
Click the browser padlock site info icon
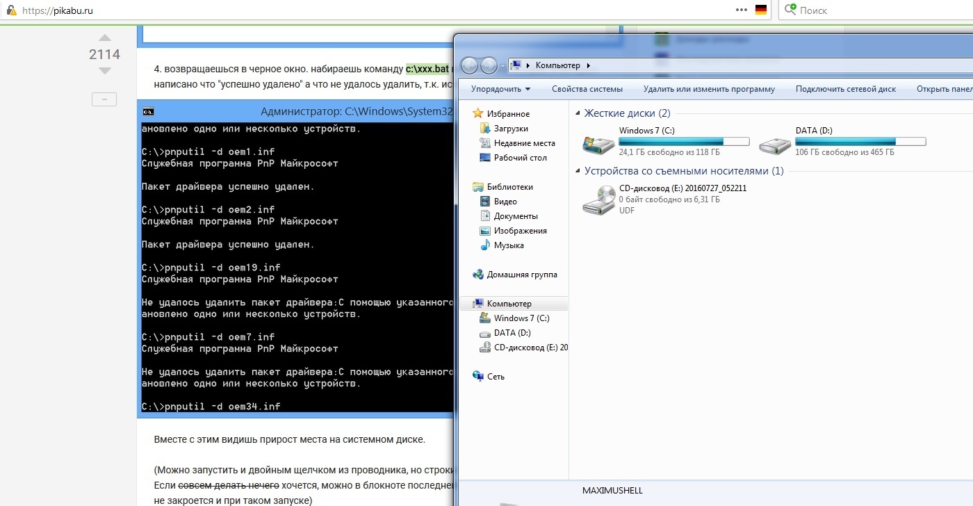[x=11, y=10]
